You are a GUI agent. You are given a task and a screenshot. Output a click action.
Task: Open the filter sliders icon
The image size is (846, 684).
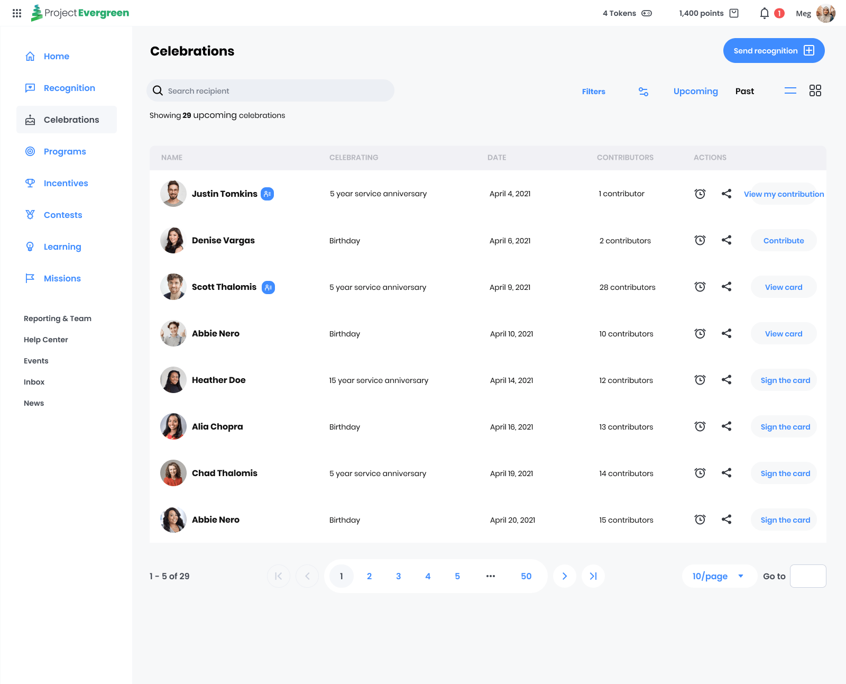point(643,92)
